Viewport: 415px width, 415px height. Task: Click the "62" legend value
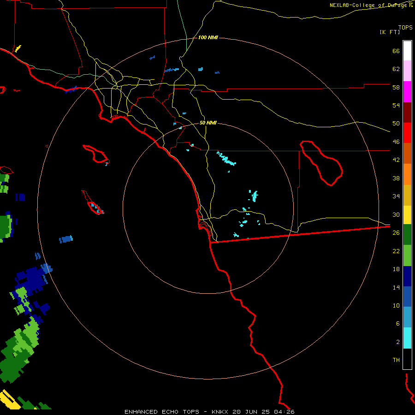[x=396, y=69]
